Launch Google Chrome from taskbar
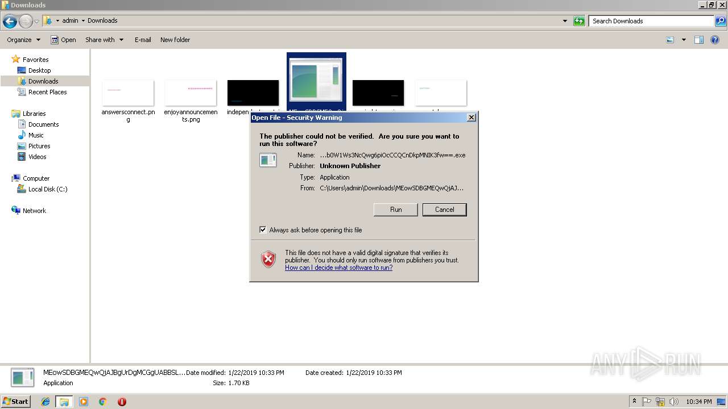This screenshot has height=409, width=728. (102, 402)
